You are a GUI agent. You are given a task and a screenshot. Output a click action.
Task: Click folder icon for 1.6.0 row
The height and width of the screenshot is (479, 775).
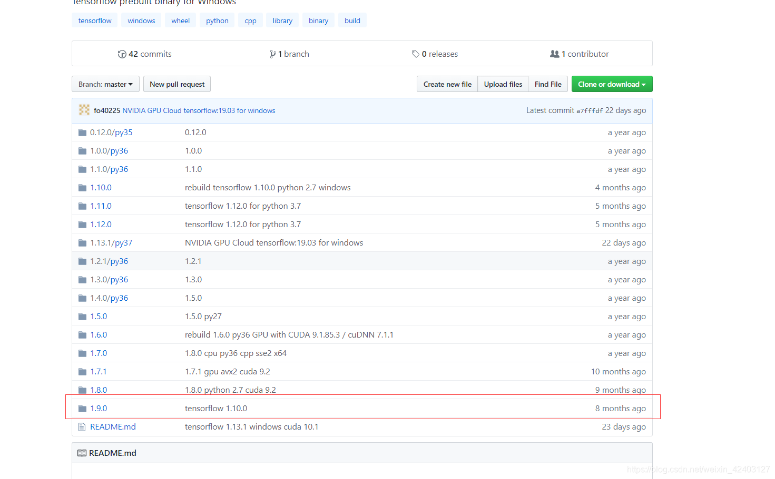click(x=82, y=335)
